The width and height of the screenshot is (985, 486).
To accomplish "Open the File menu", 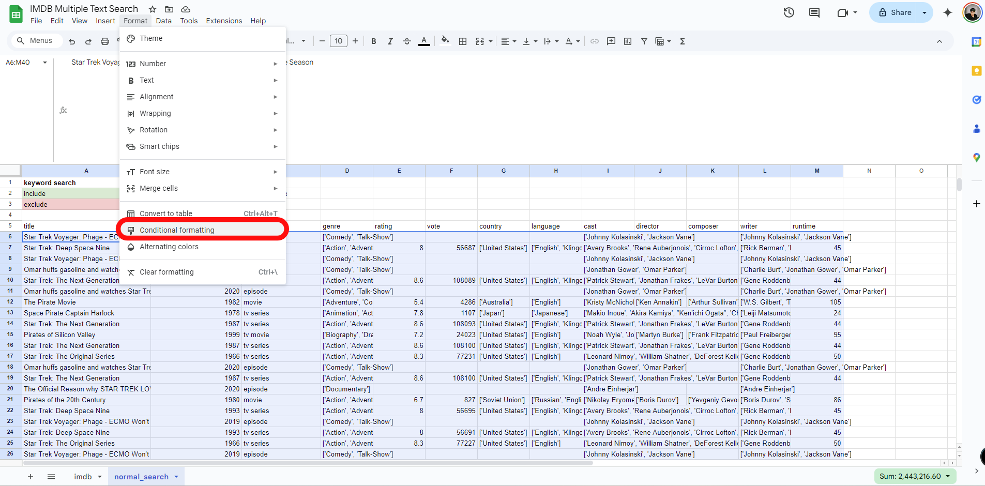I will tap(36, 21).
